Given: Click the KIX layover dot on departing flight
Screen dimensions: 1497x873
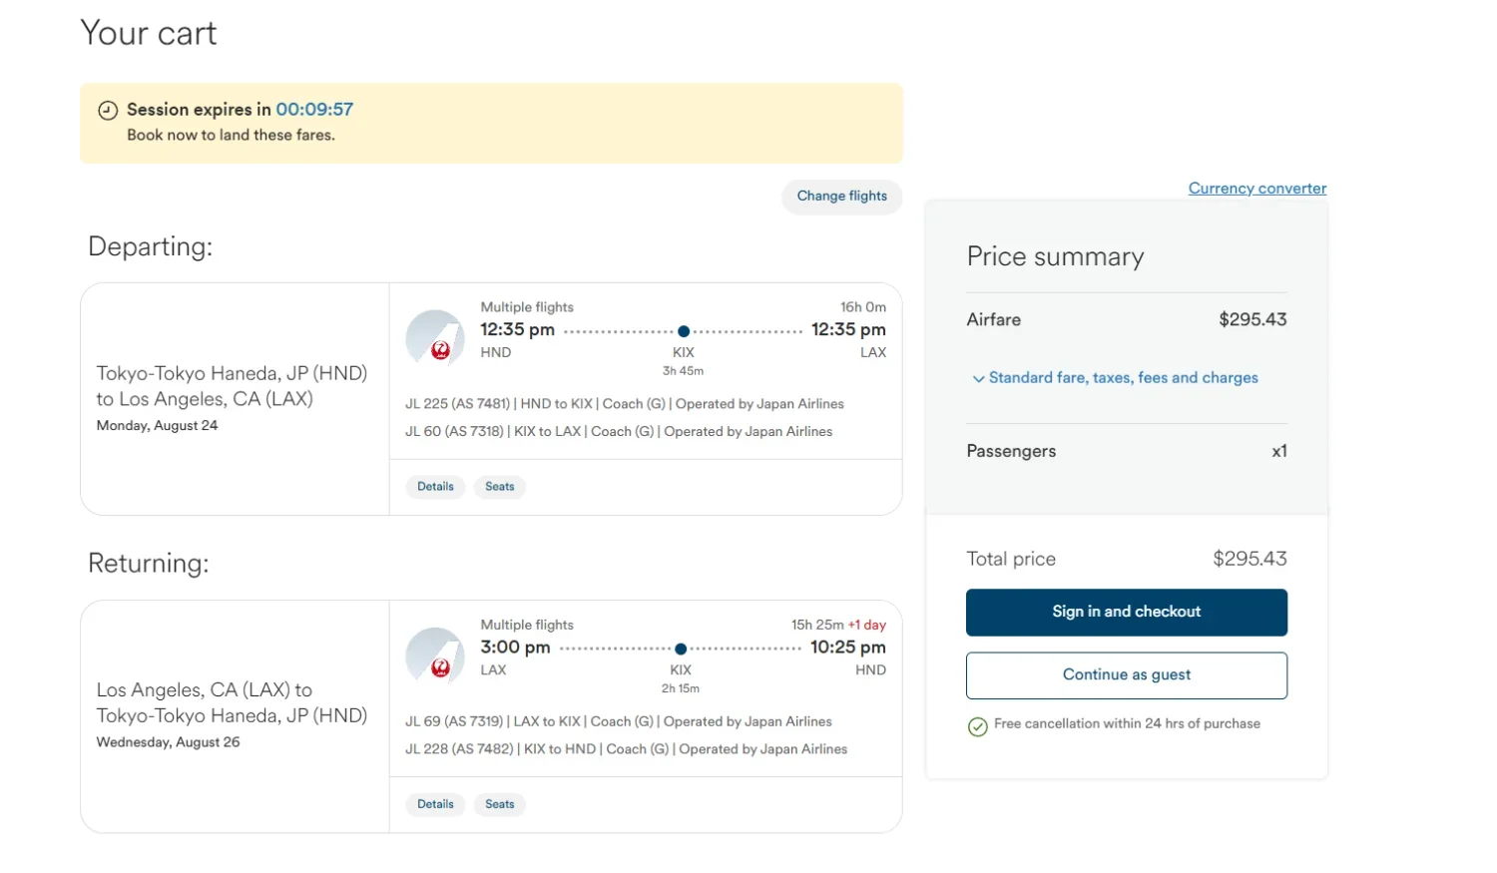Looking at the screenshot, I should pyautogui.click(x=684, y=331).
